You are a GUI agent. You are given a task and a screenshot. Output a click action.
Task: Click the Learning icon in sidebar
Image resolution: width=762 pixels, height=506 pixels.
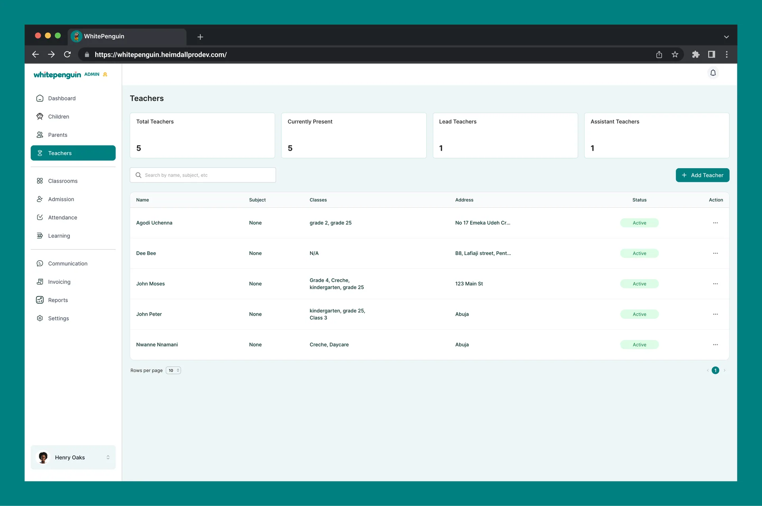(40, 236)
